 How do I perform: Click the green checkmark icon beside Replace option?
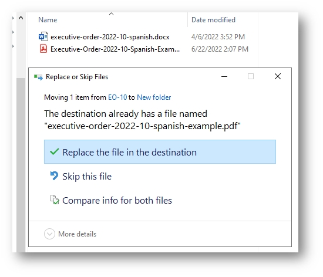pos(55,152)
